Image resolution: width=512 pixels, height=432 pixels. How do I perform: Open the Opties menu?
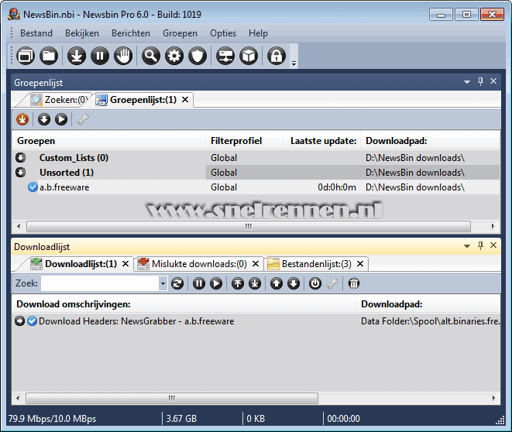tap(223, 33)
